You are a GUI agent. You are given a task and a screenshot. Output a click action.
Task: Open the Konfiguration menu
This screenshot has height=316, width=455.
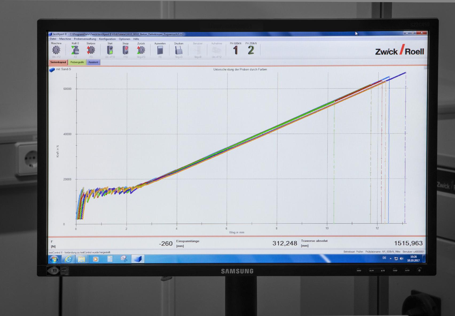107,39
